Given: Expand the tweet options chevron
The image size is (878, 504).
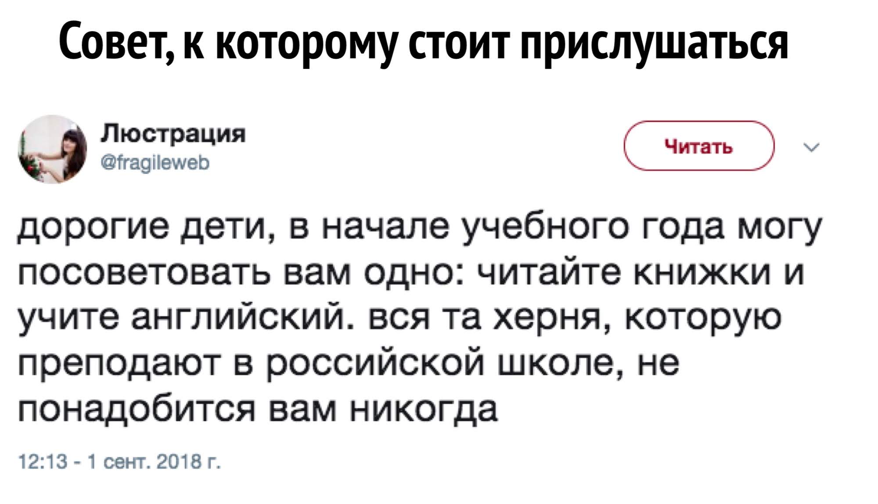Looking at the screenshot, I should [x=812, y=147].
